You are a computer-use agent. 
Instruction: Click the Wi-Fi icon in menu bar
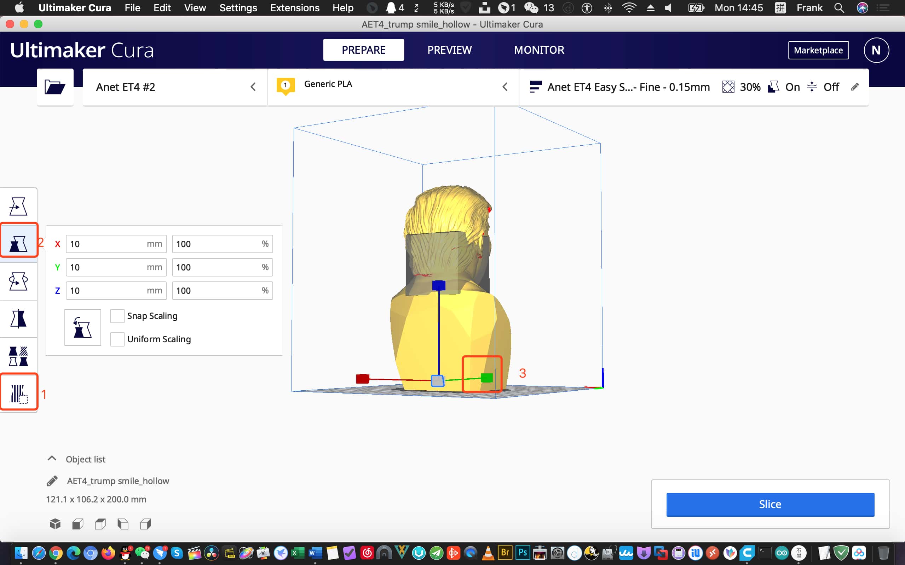[629, 8]
